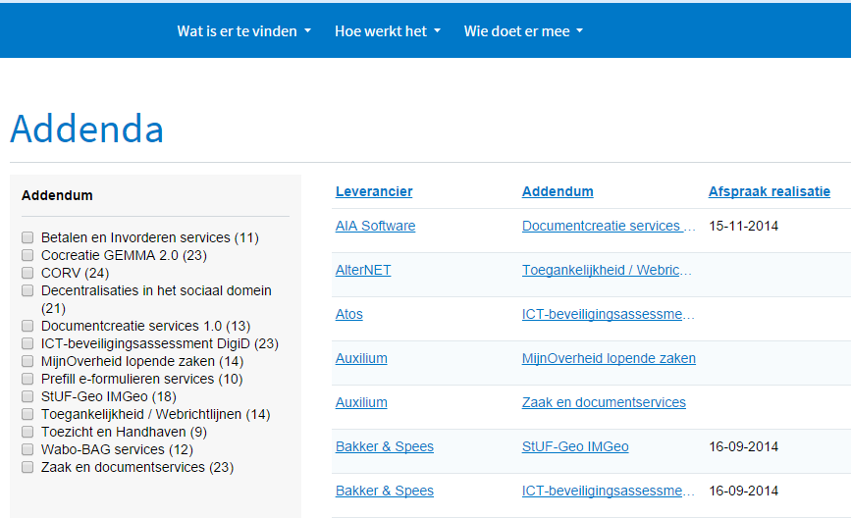Image resolution: width=851 pixels, height=518 pixels.
Task: Click Auxilium in MijnOverheid lopende zaken row
Action: (x=361, y=358)
